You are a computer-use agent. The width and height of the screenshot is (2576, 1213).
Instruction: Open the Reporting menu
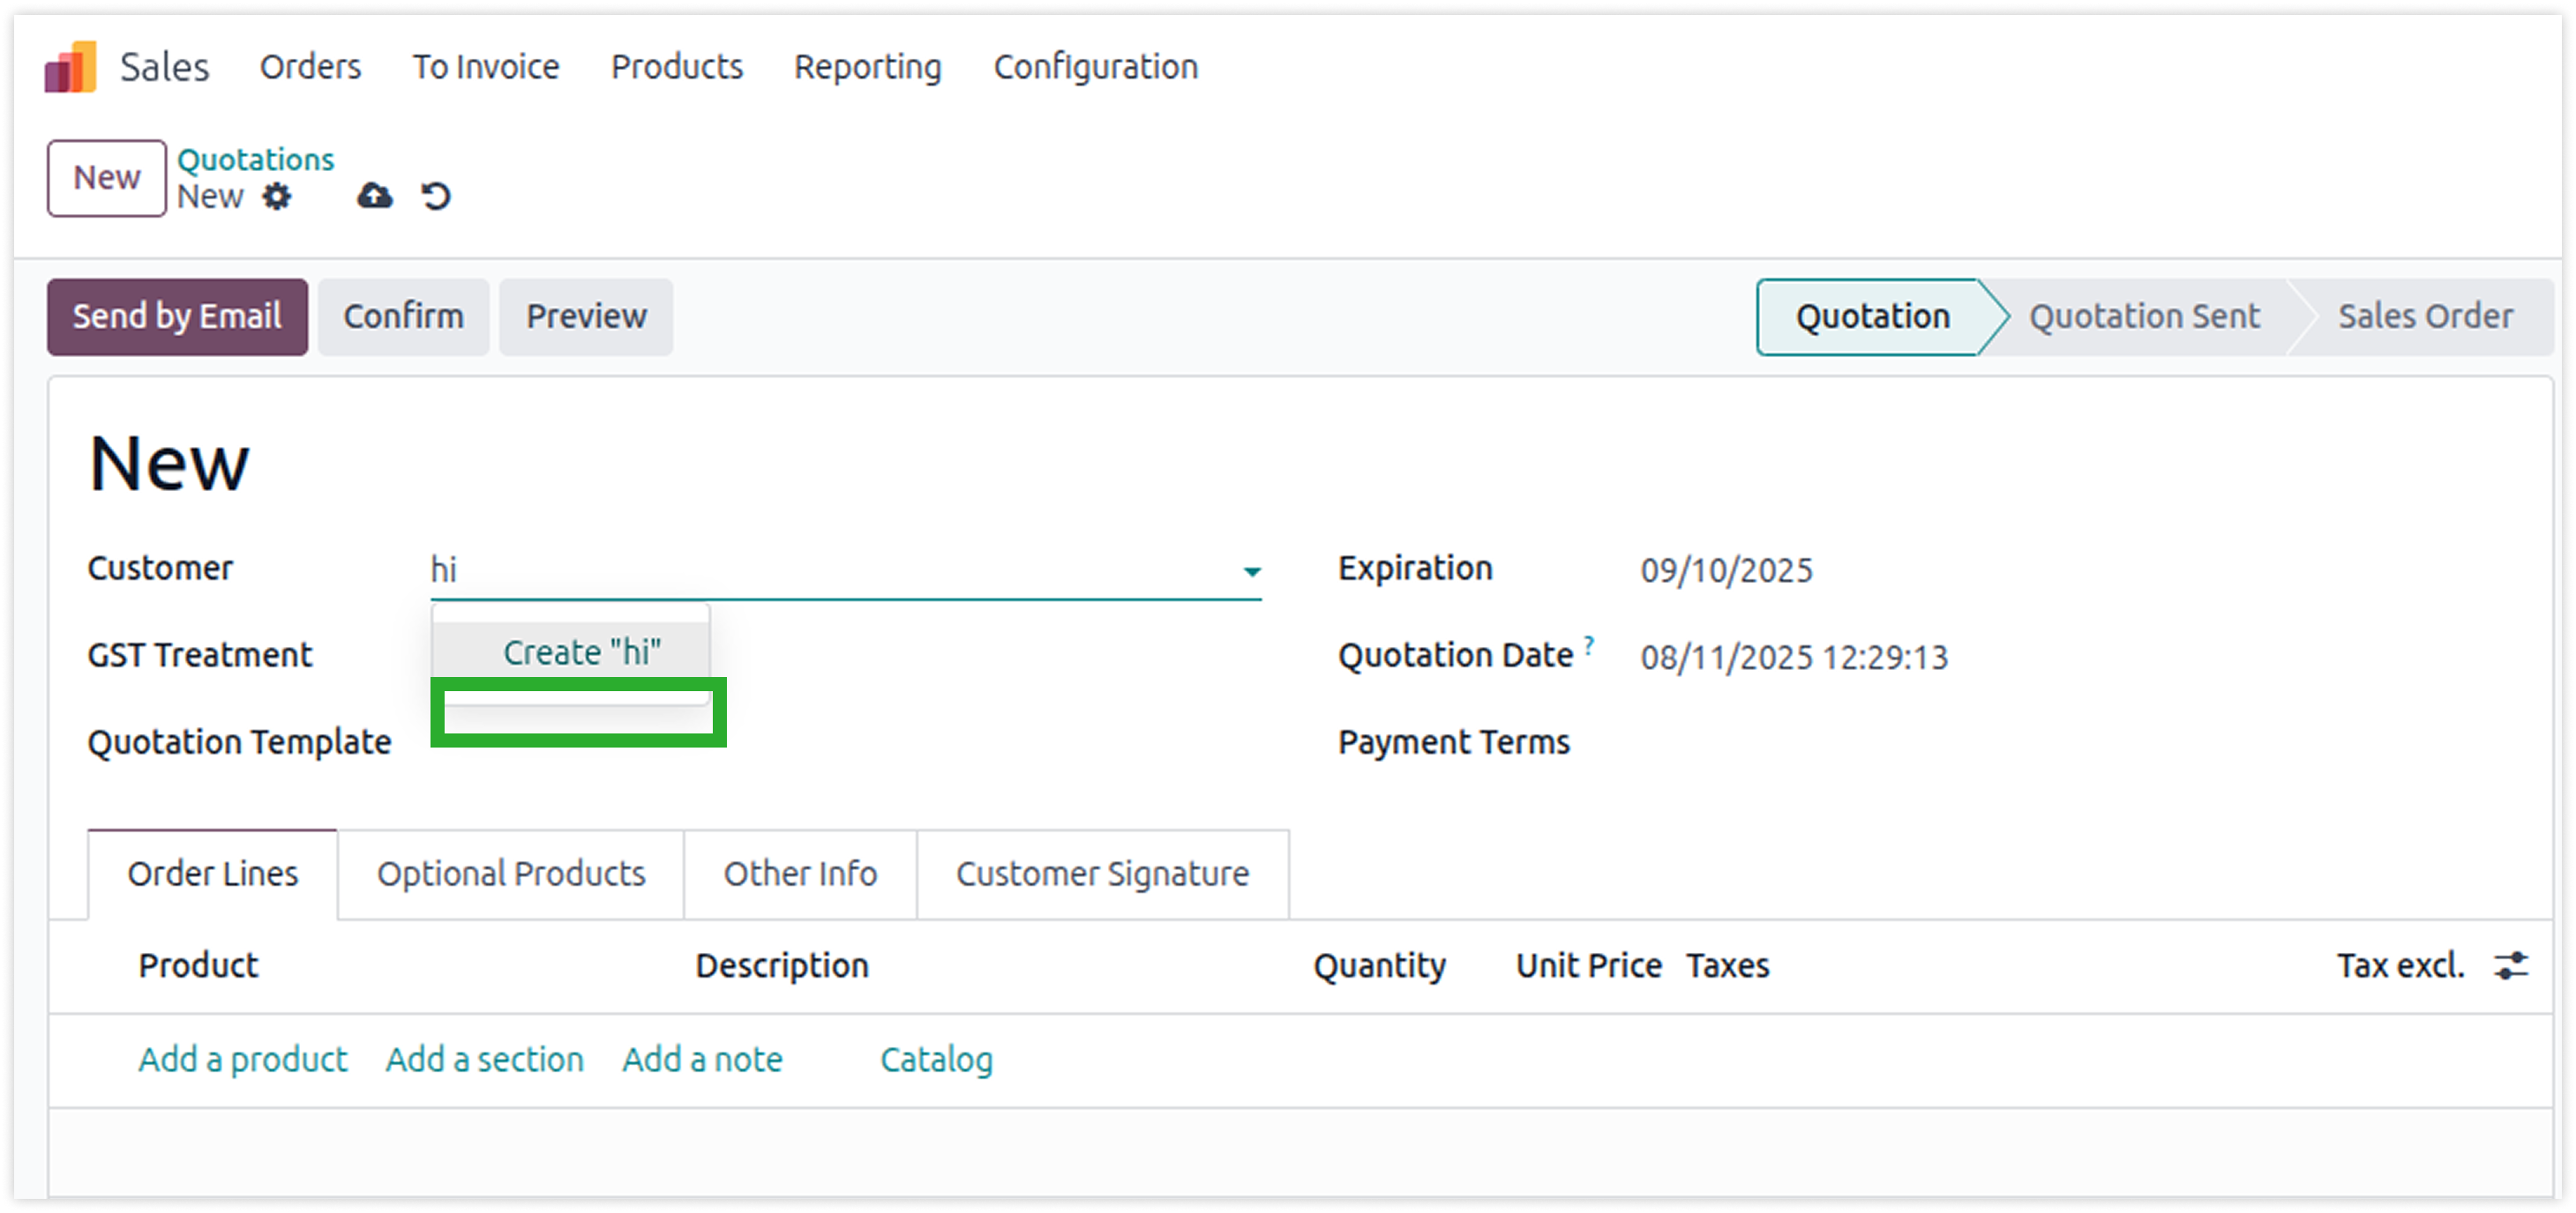[x=868, y=67]
